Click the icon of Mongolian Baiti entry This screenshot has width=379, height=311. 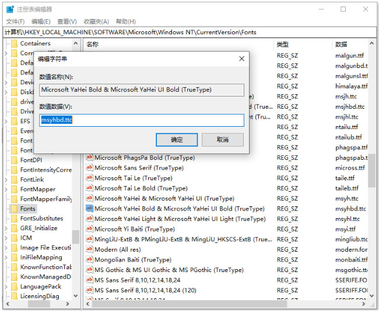(89, 259)
